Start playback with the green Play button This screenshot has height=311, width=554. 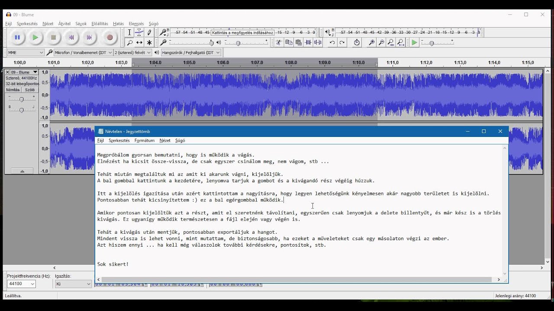click(35, 38)
